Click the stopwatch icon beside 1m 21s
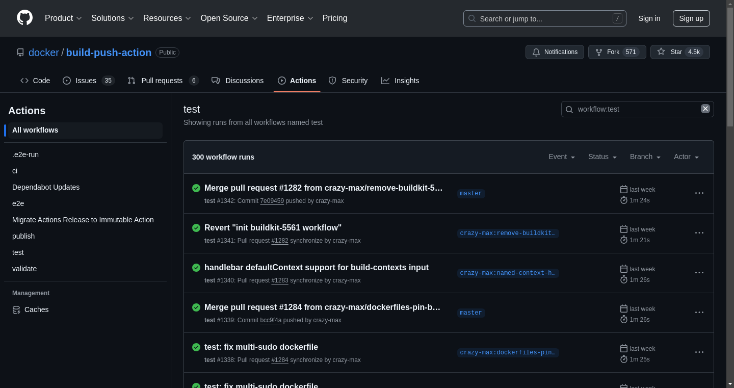 (624, 240)
